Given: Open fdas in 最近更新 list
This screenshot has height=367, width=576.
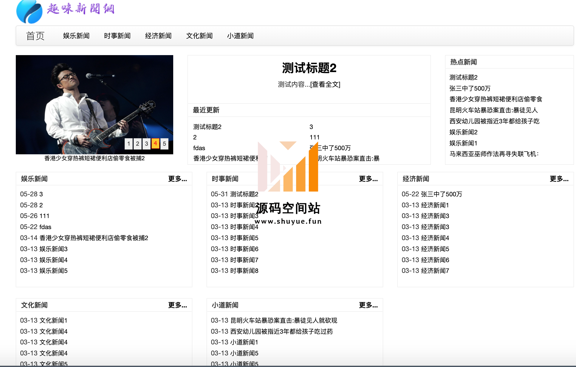Looking at the screenshot, I should (199, 148).
